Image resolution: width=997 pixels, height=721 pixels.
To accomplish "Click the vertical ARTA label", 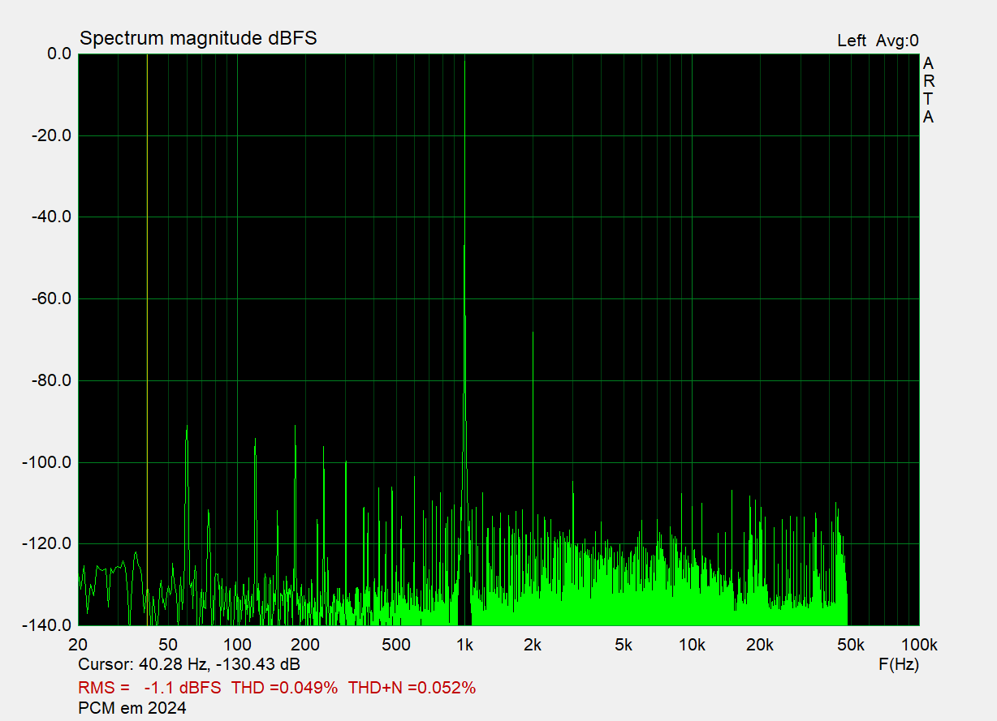I will pos(928,90).
